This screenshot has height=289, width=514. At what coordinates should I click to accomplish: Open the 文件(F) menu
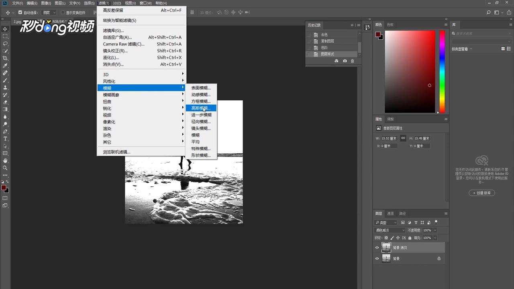[18, 3]
